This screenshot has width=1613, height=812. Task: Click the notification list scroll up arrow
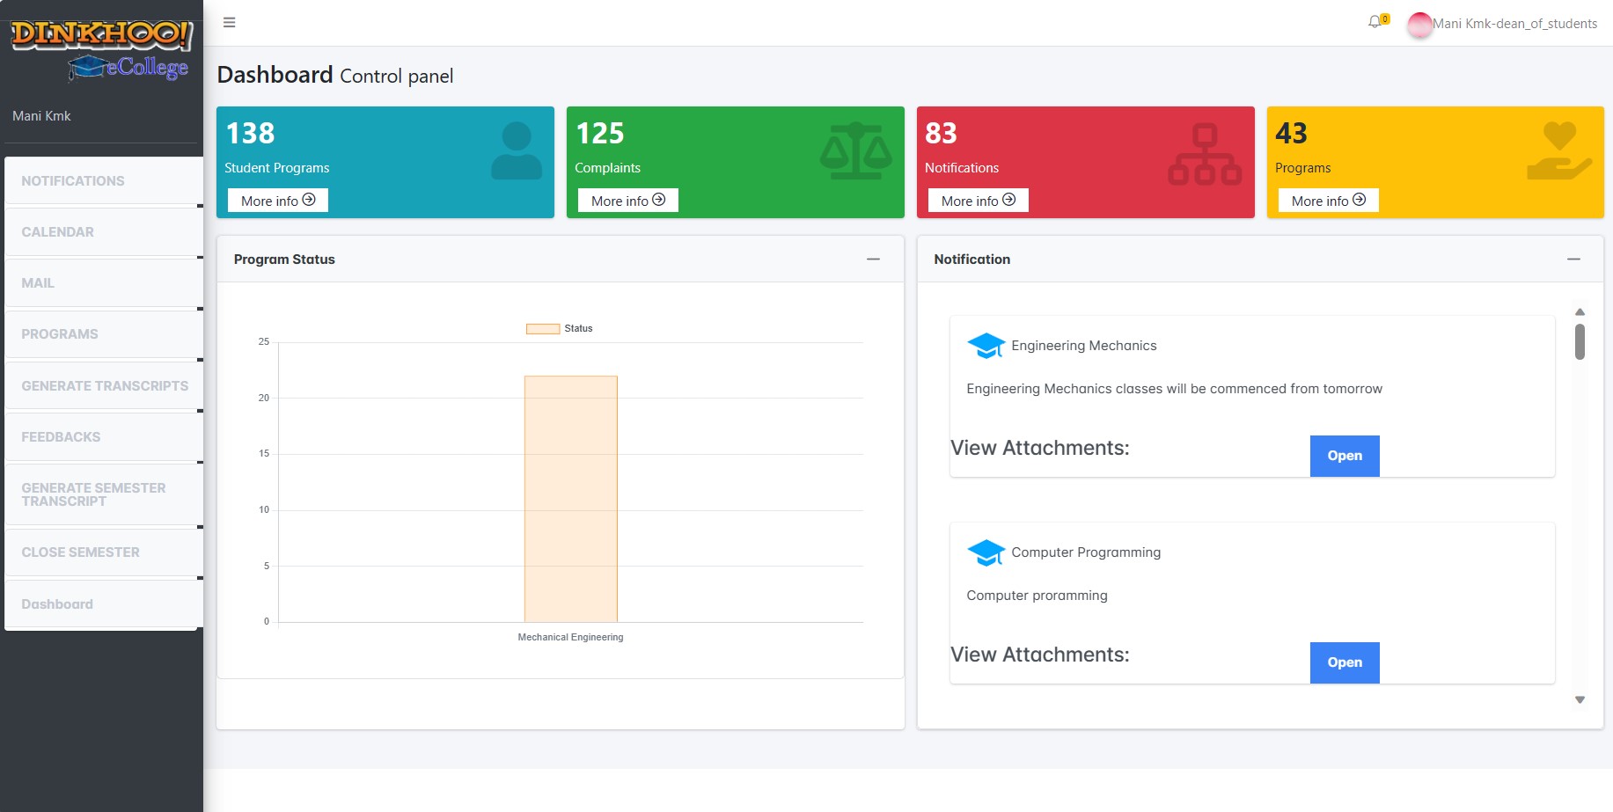1580,312
